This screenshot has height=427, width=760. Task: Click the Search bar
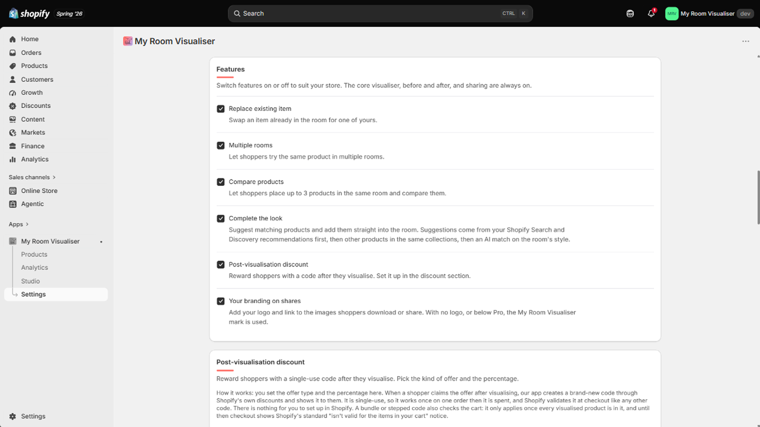click(380, 14)
